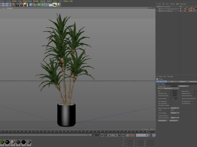Select the Project Settings tab

pyautogui.click(x=161, y=82)
